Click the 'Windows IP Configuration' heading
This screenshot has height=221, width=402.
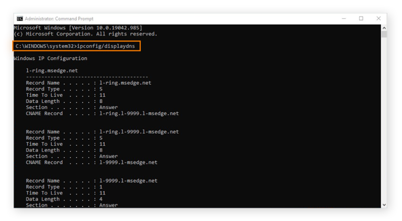[50, 59]
